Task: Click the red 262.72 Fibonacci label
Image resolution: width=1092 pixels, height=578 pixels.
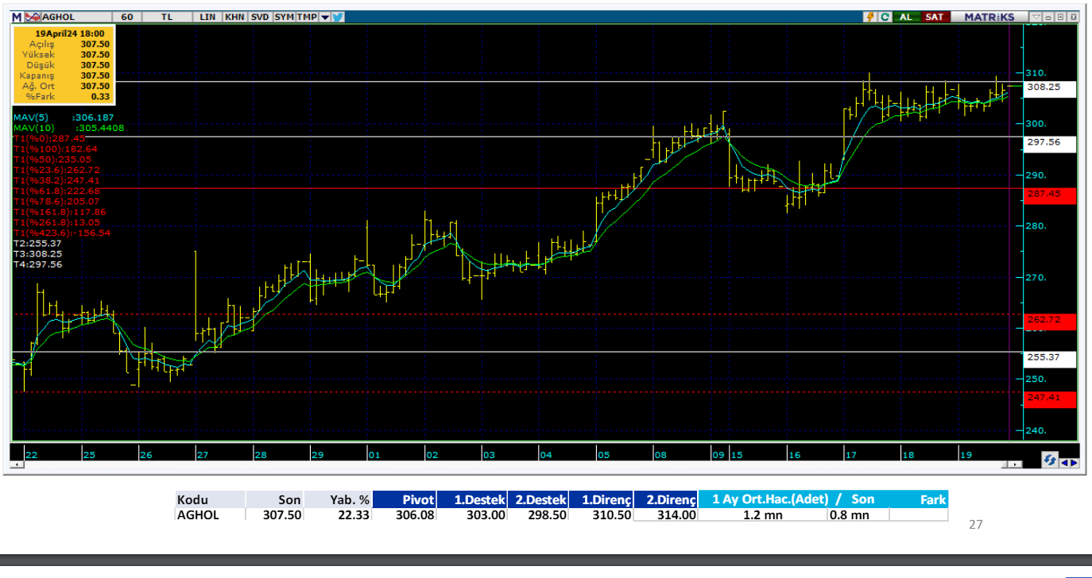Action: [1049, 321]
